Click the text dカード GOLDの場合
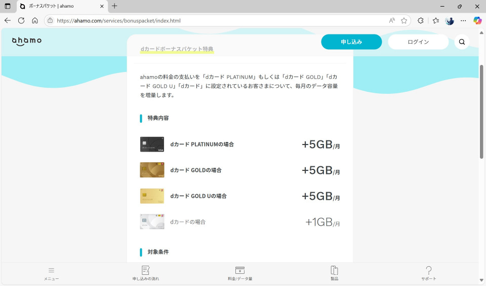Viewport: 486px width, 286px height. (x=196, y=170)
